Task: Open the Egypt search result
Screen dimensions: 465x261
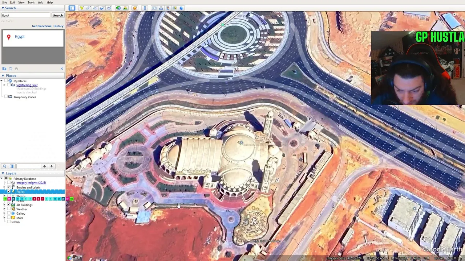Action: click(x=20, y=37)
